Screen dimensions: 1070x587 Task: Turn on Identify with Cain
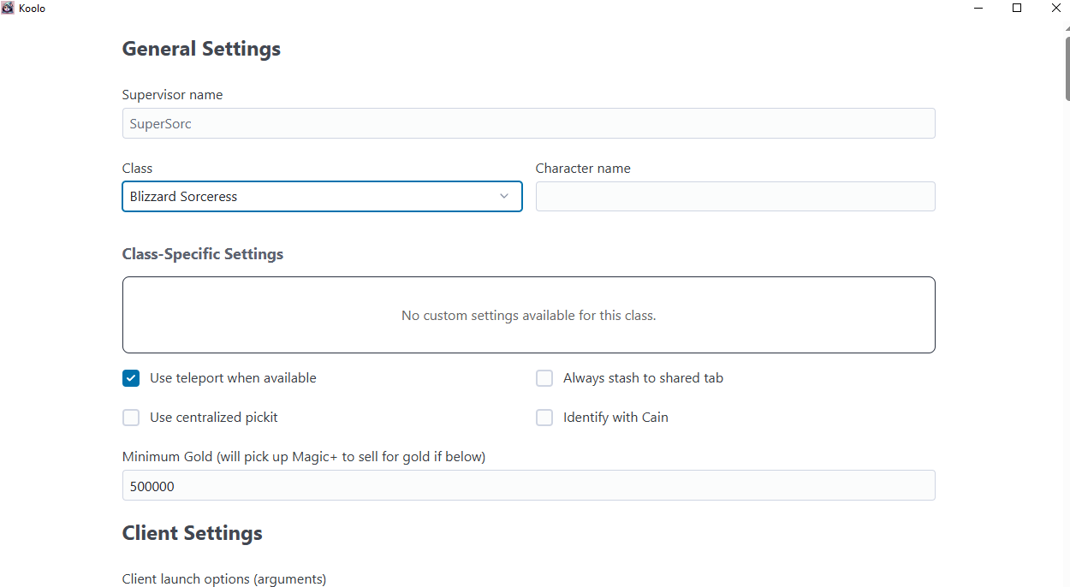(x=544, y=418)
